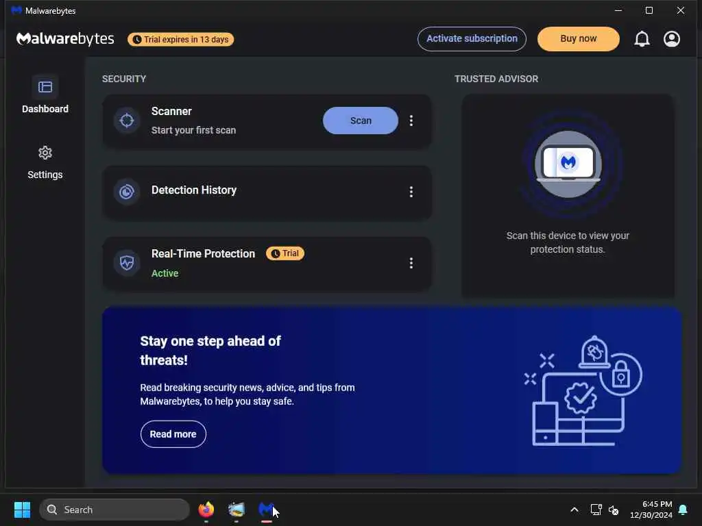Launch Firefox from the taskbar

[206, 509]
